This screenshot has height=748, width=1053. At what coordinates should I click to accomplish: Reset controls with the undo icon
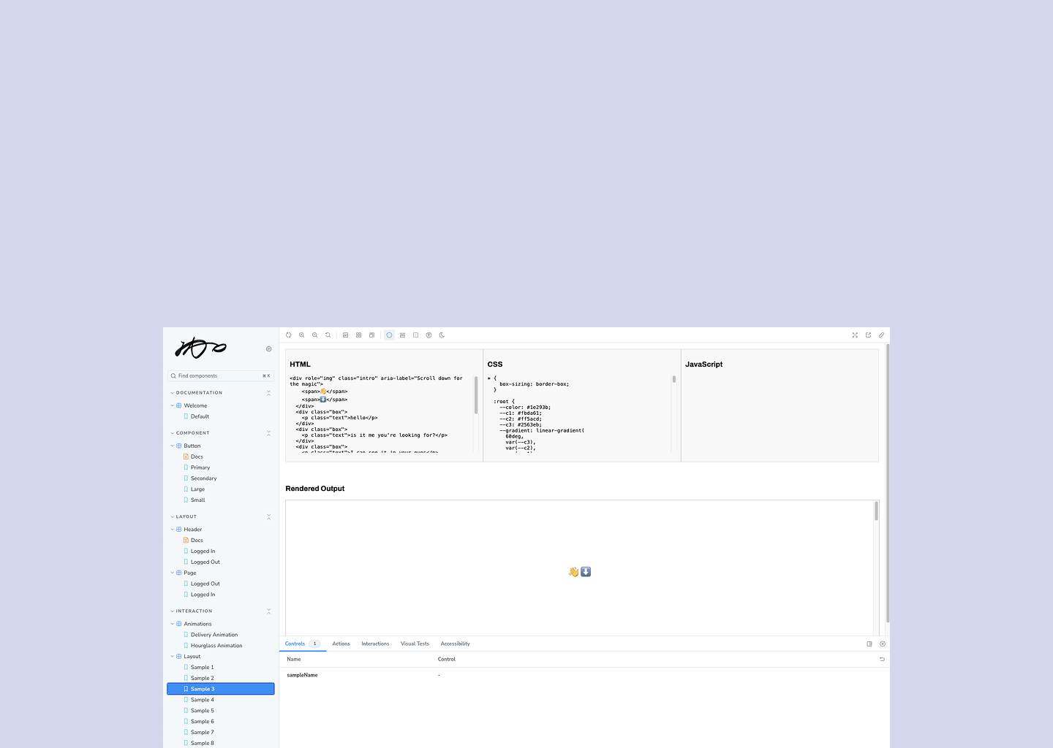(882, 660)
